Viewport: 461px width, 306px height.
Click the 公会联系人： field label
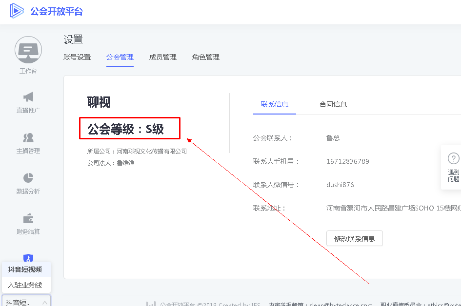tap(273, 138)
